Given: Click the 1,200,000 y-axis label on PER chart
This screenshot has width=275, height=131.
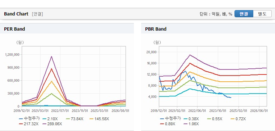Looking at the screenshot, I should pos(12,55).
